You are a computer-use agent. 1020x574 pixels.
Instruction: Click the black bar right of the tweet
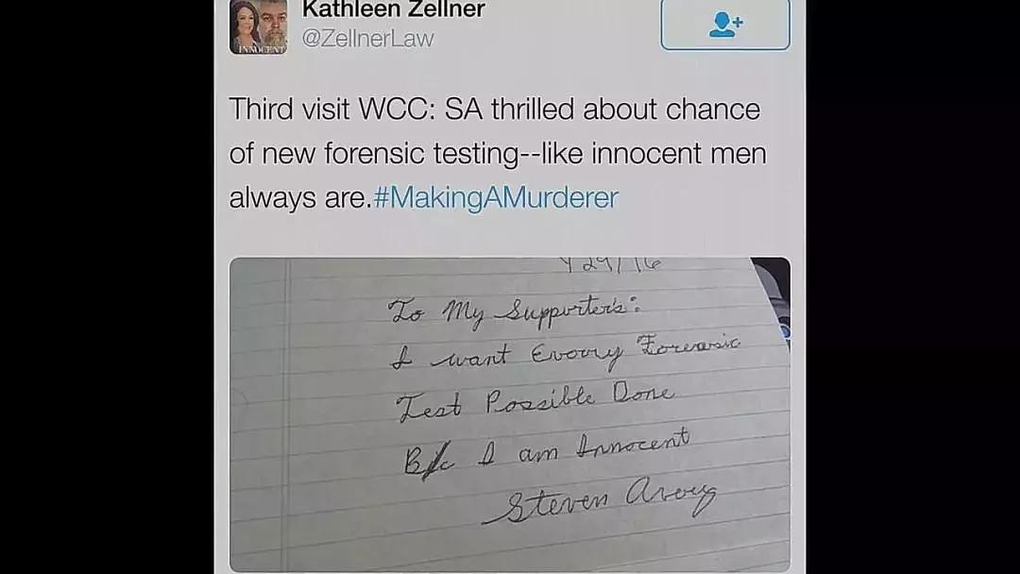tap(912, 287)
